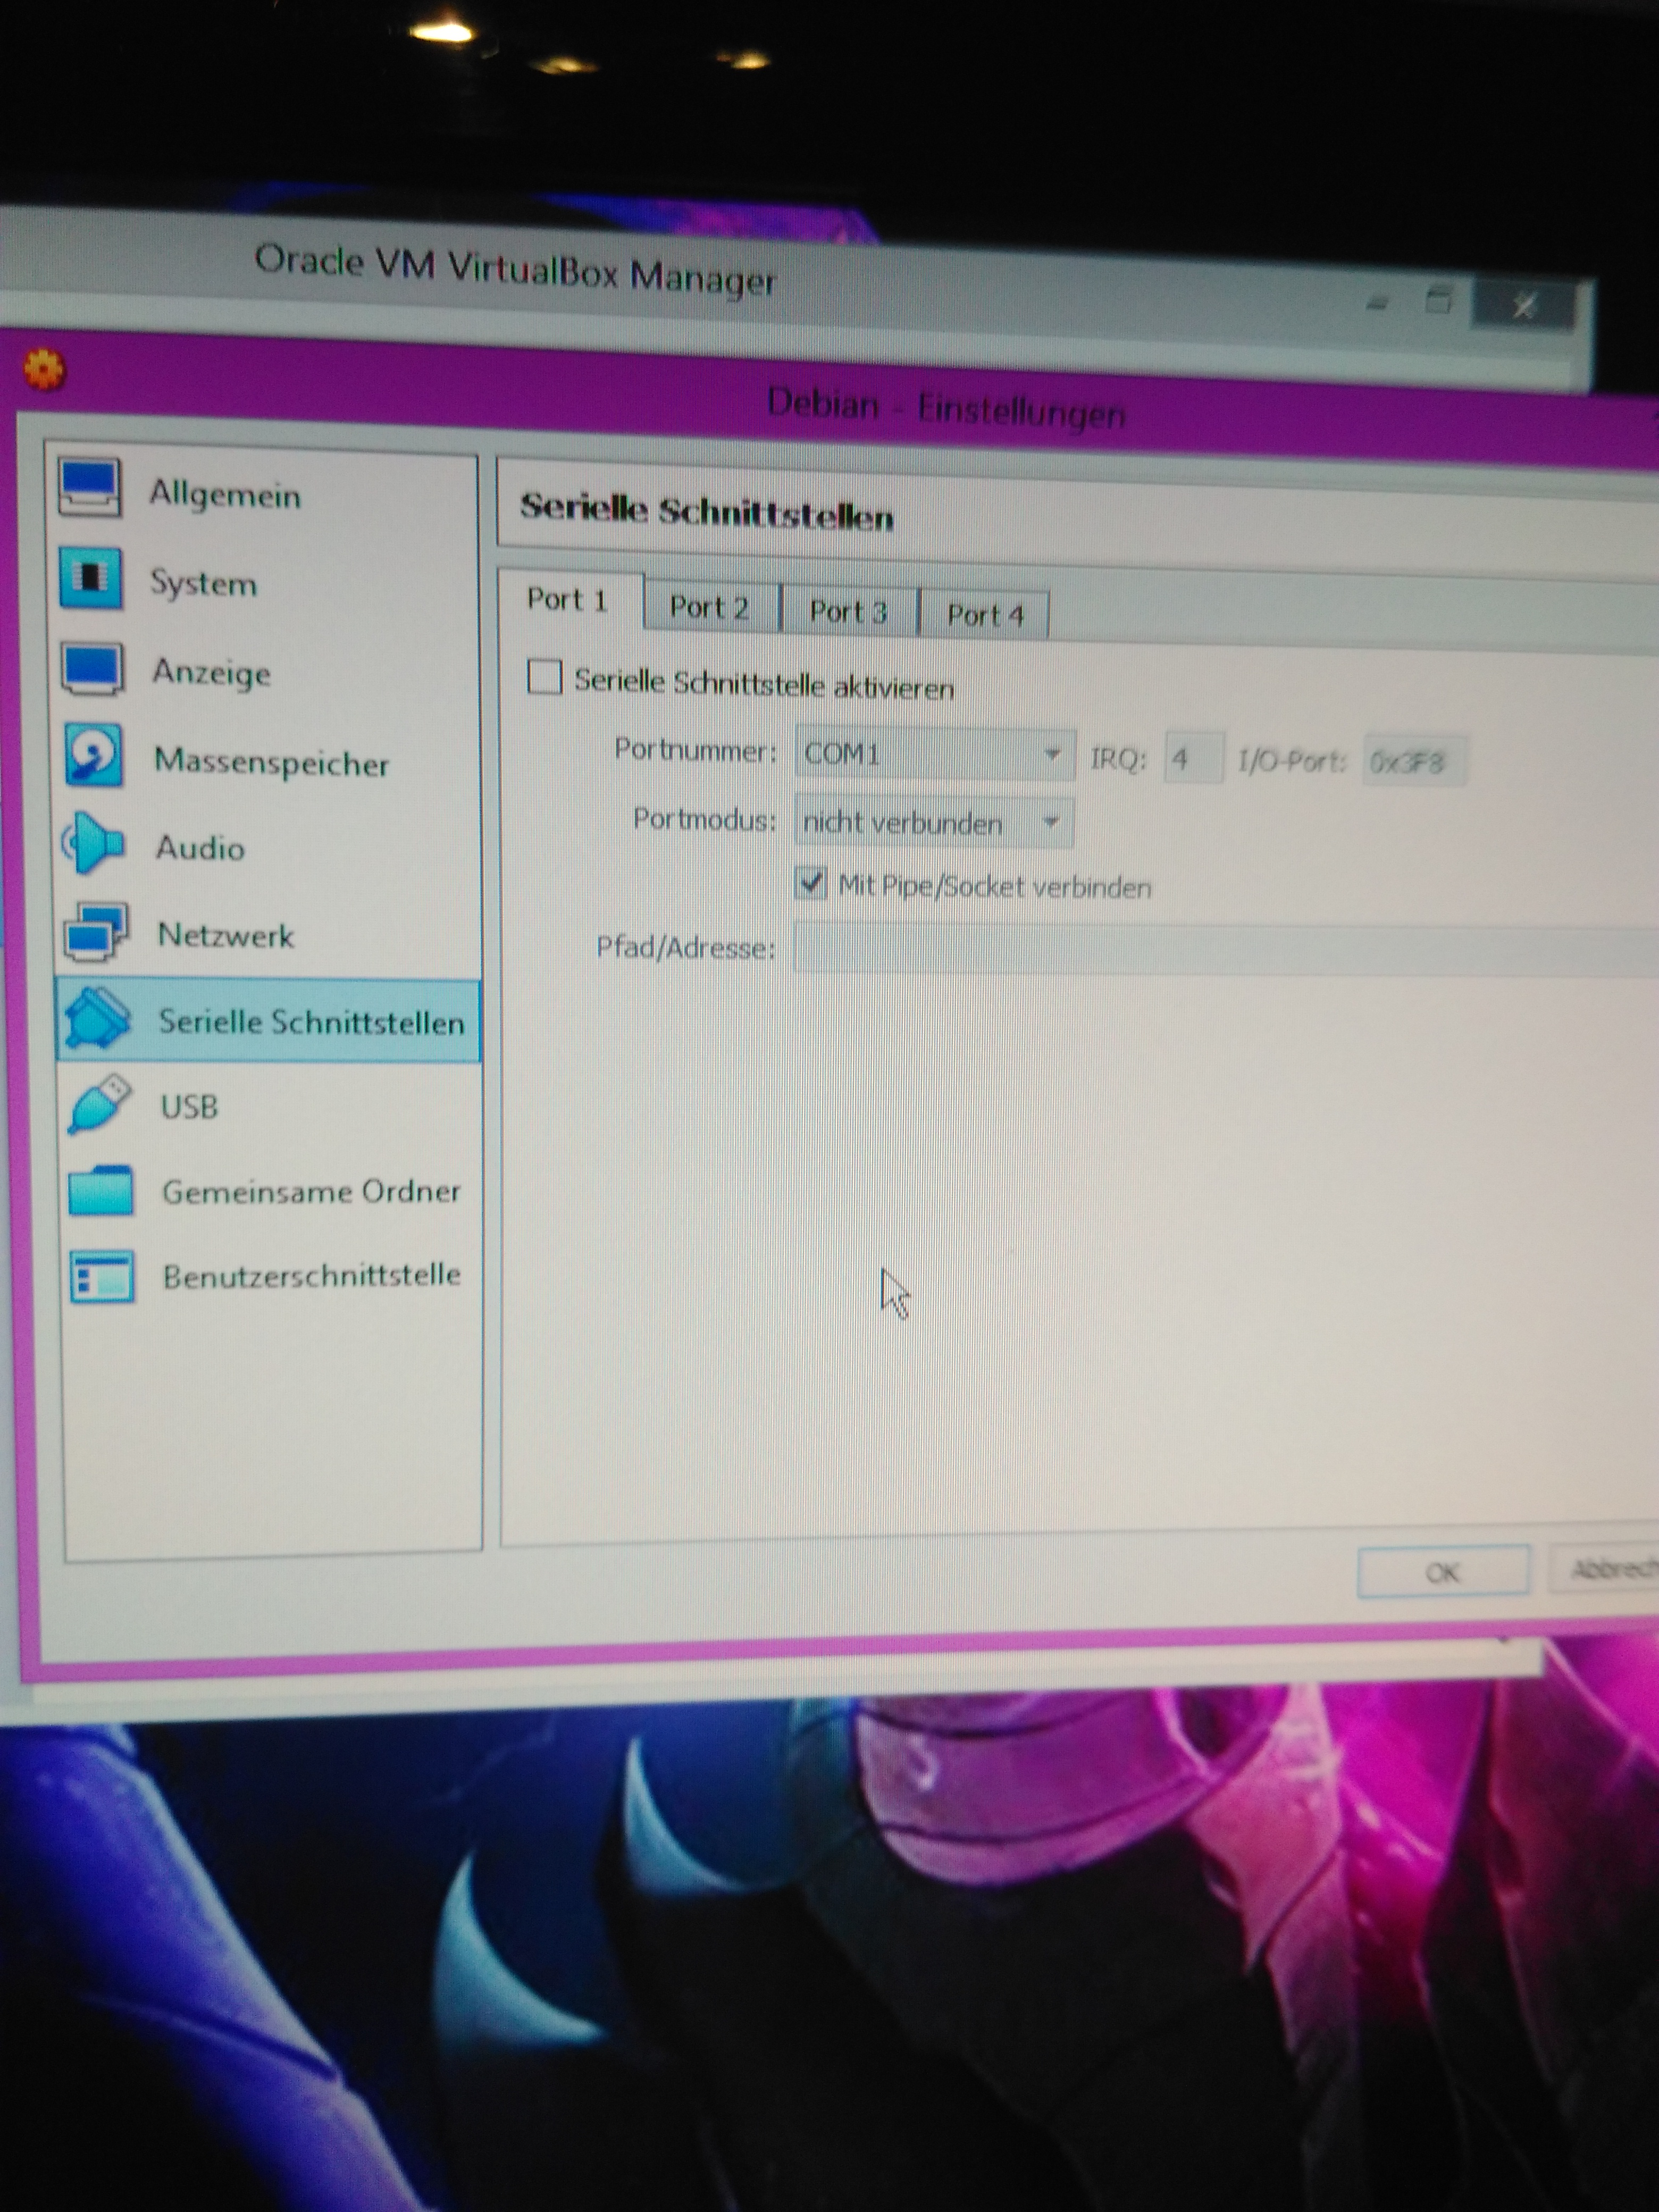Switch to the Port 4 tab
Image resolution: width=1659 pixels, height=2212 pixels.
[x=985, y=614]
